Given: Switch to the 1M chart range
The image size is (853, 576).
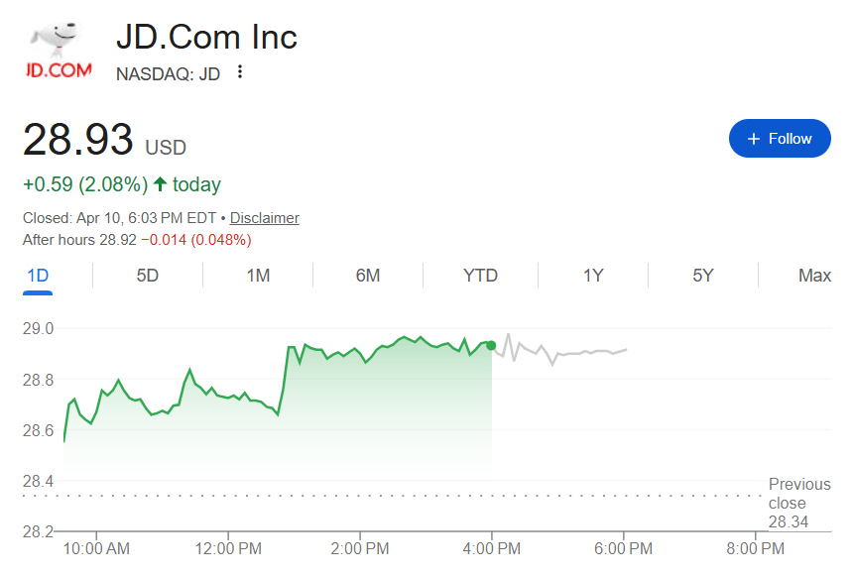Looking at the screenshot, I should click(x=258, y=276).
